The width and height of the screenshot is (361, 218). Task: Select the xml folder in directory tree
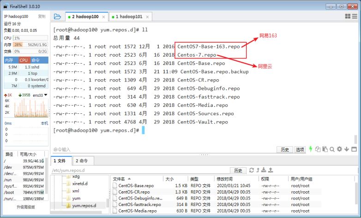coord(76,191)
